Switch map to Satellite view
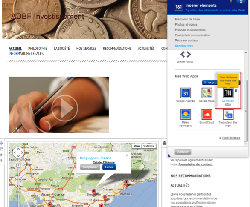This screenshot has width=250, height=207. pos(148,147)
